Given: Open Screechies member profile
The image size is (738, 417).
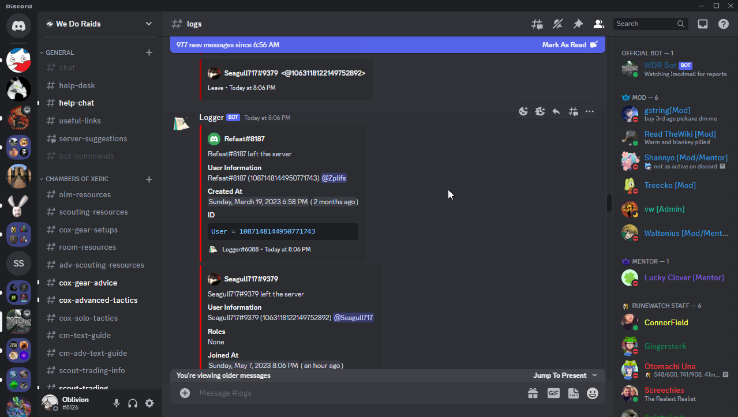Looking at the screenshot, I should (675, 394).
